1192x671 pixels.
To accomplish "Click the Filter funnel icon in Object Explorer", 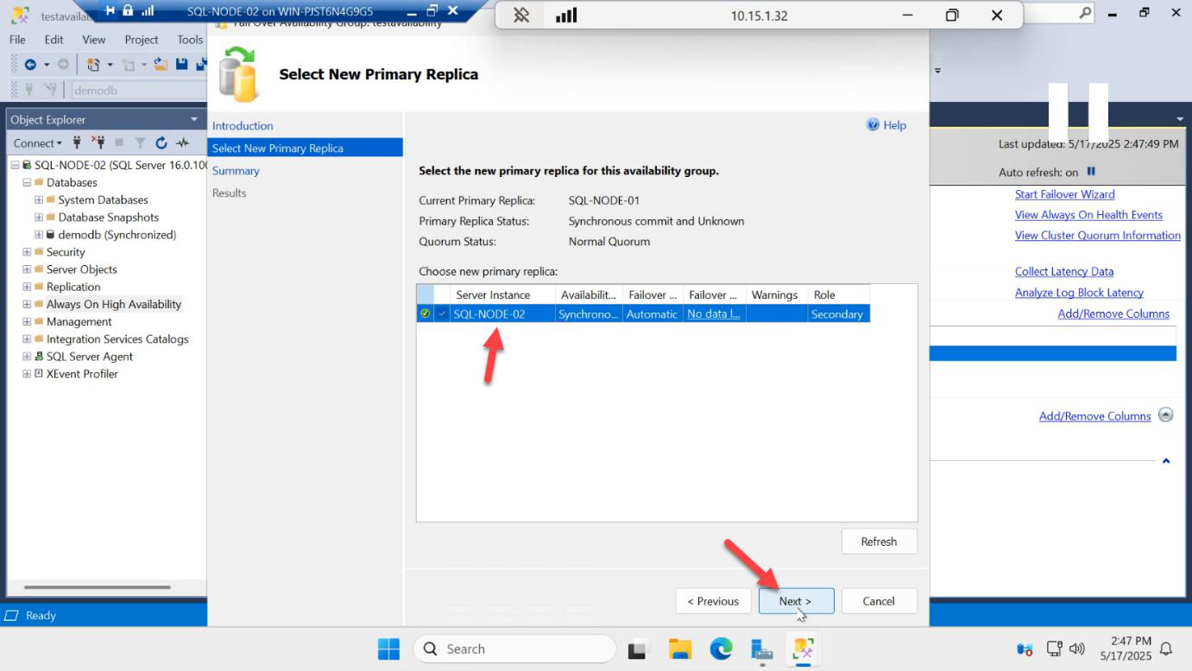I will [140, 143].
